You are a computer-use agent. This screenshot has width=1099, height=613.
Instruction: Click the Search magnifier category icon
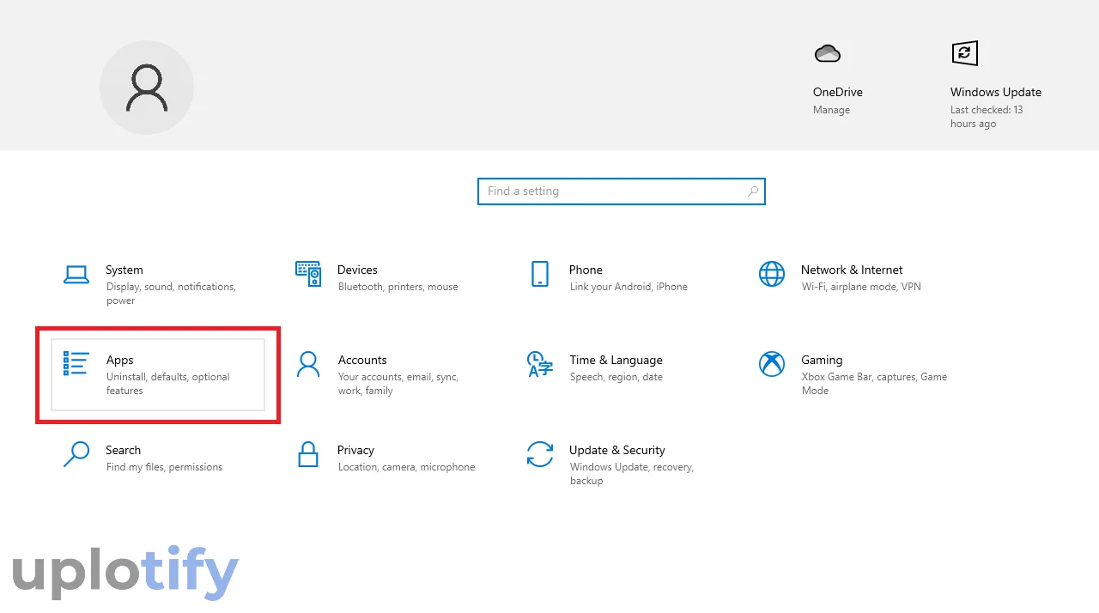click(76, 454)
